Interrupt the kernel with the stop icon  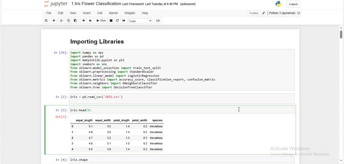pyautogui.click(x=111, y=21)
